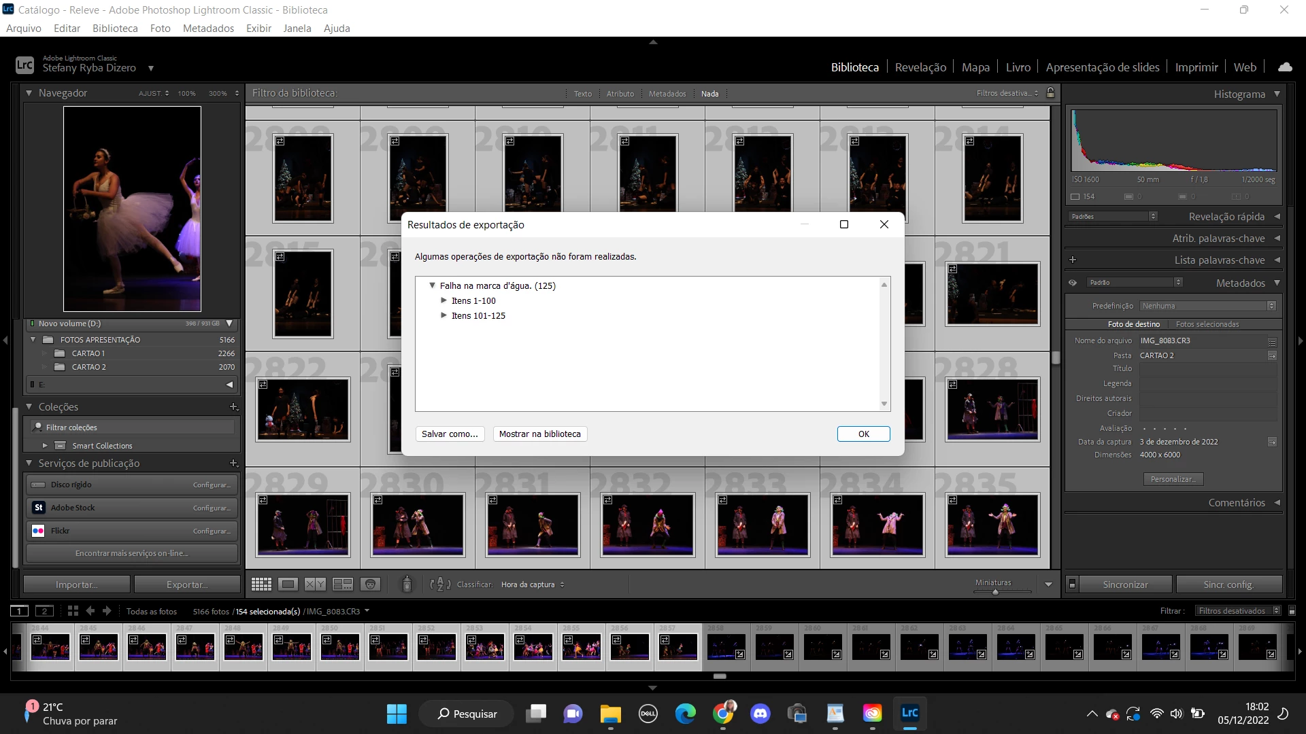Click 'Mostrar na biblioteca' button
This screenshot has height=734, width=1306.
coord(539,434)
